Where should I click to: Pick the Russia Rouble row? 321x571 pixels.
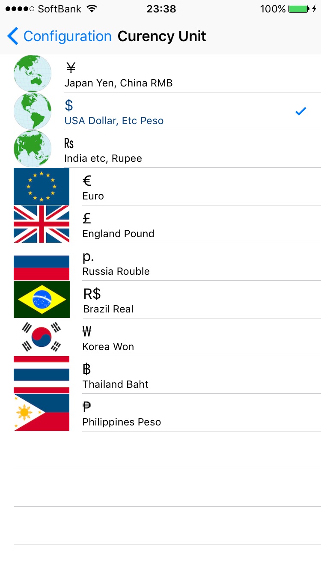coord(116,271)
